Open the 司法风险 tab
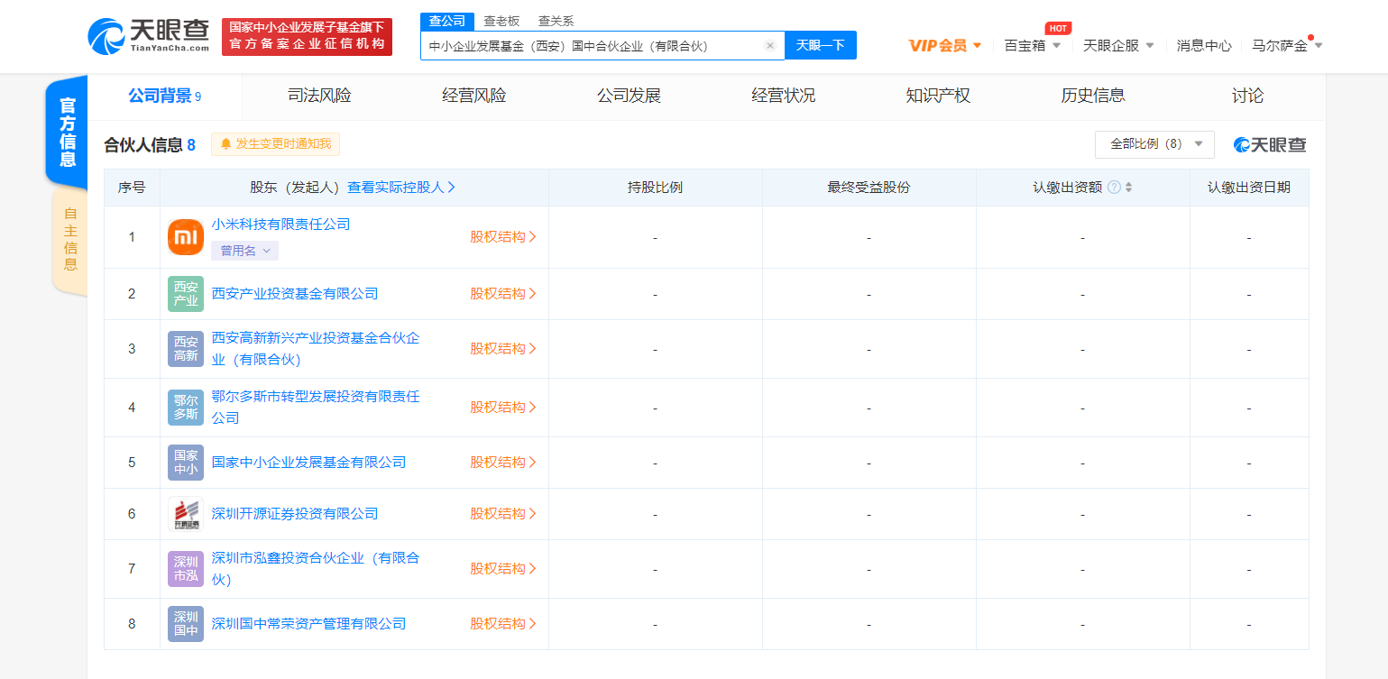This screenshot has height=679, width=1388. pos(319,96)
